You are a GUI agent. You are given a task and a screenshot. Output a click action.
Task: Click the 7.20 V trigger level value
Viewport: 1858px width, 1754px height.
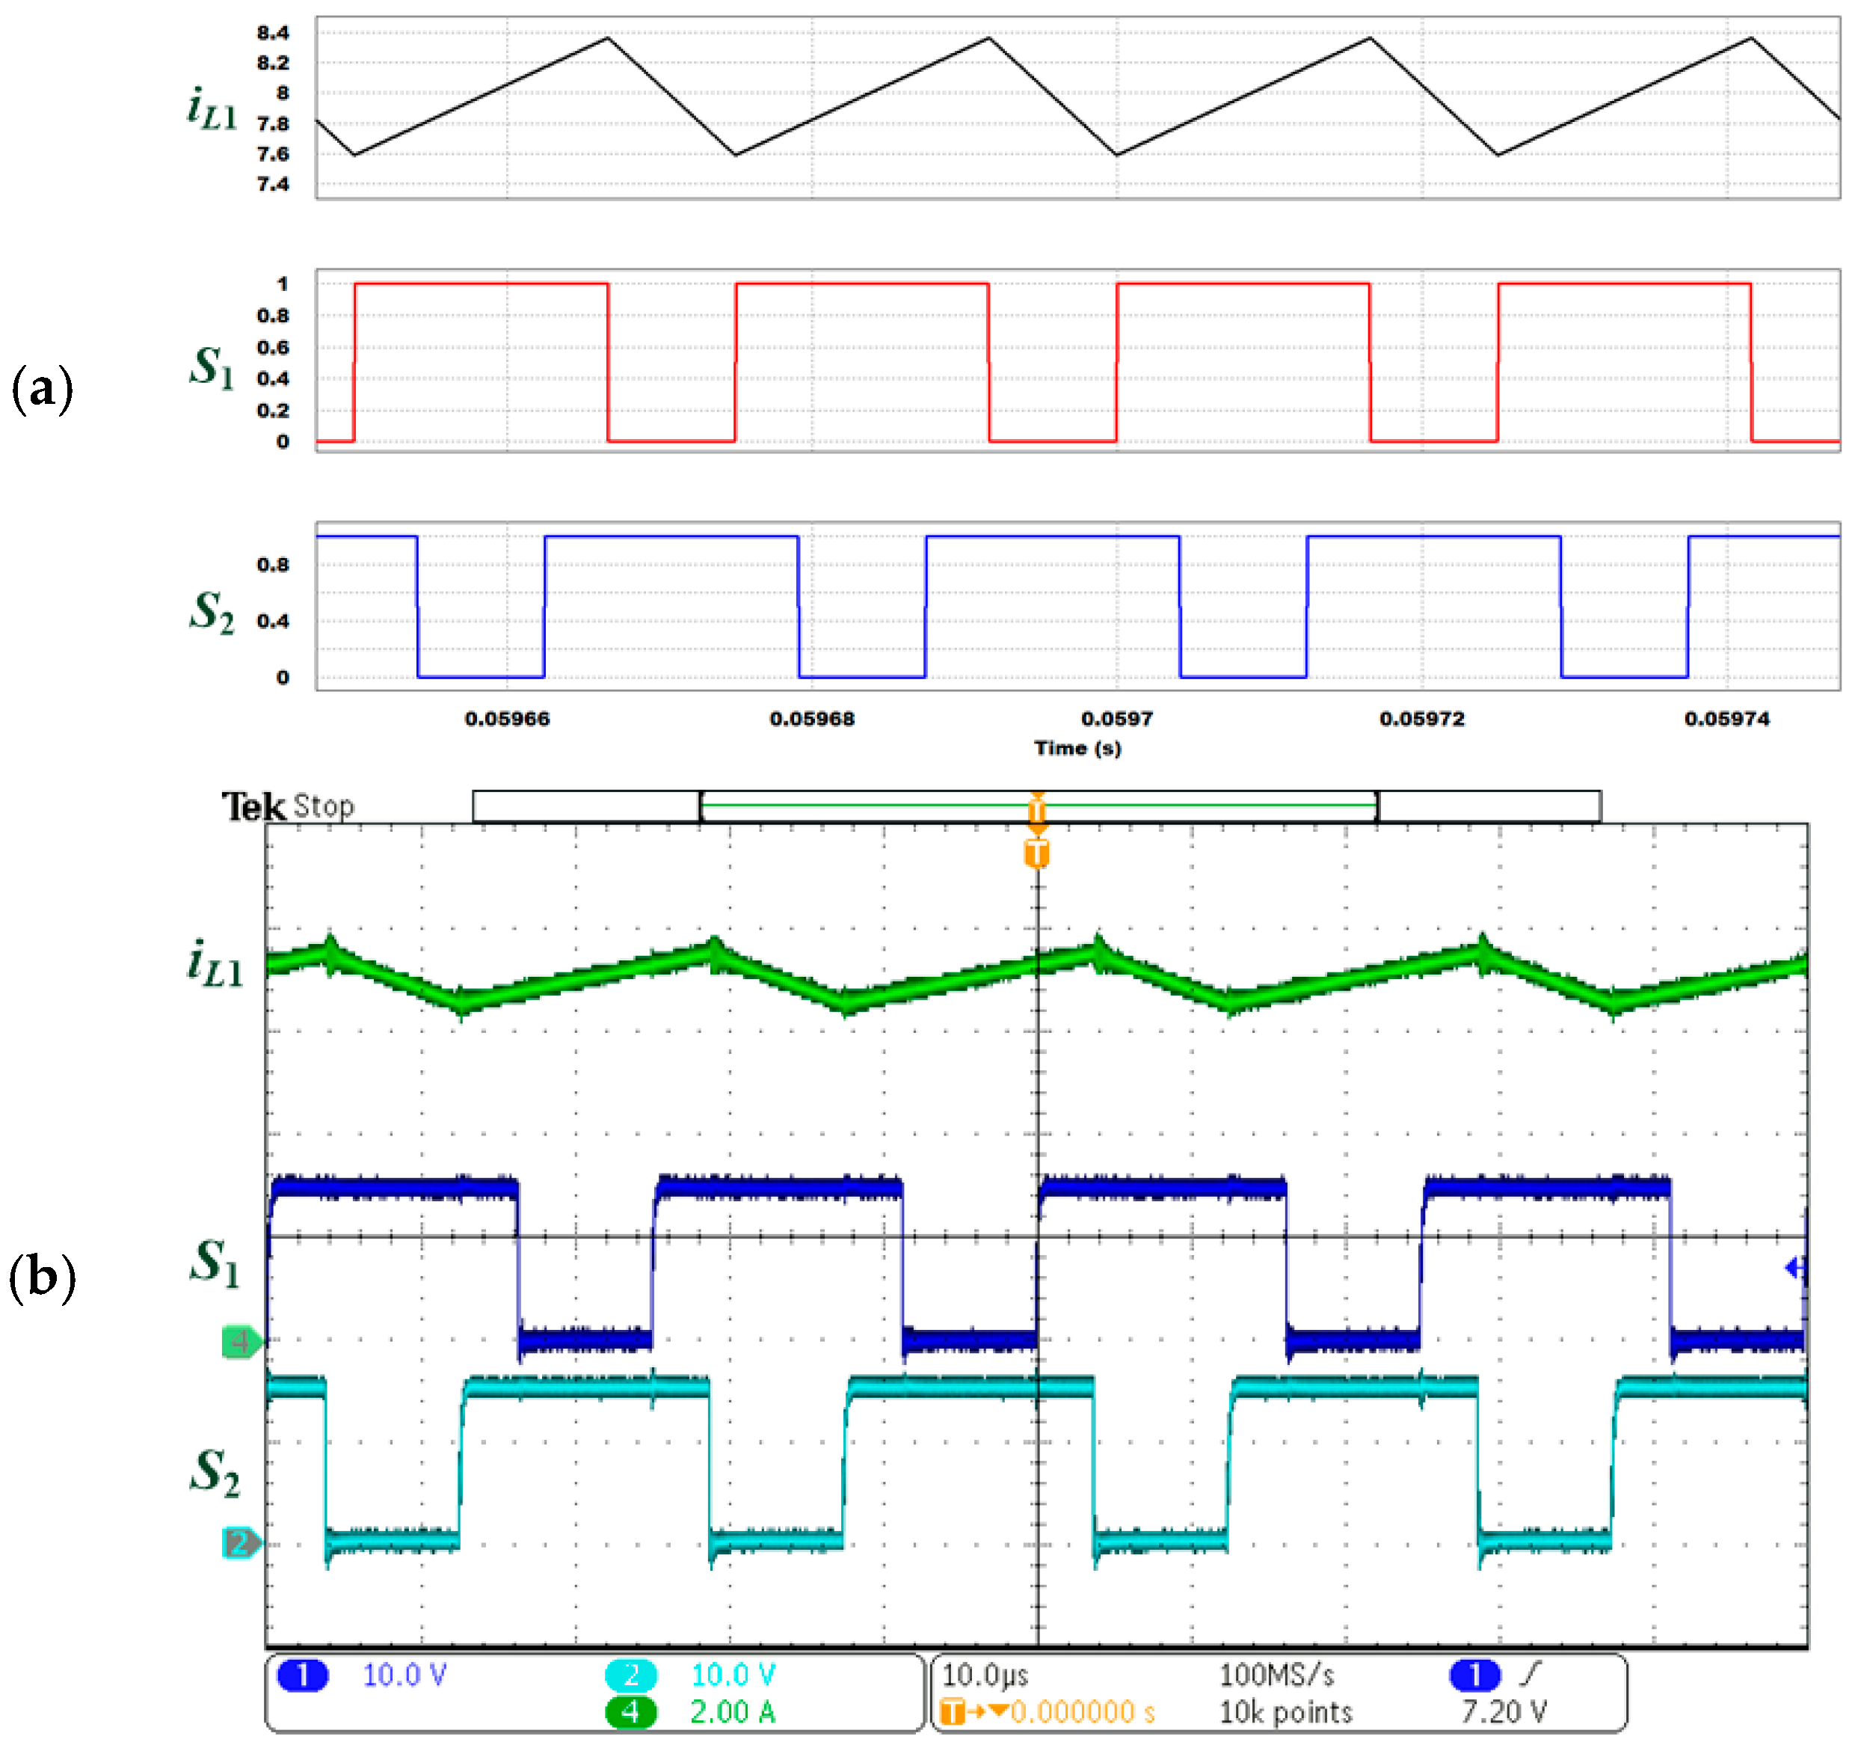1504,1712
